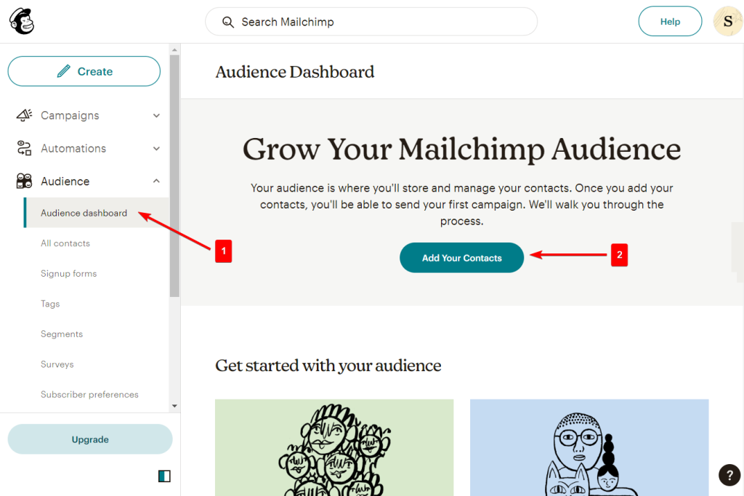The width and height of the screenshot is (744, 496).
Task: Click the Upgrade button
Action: click(x=90, y=439)
